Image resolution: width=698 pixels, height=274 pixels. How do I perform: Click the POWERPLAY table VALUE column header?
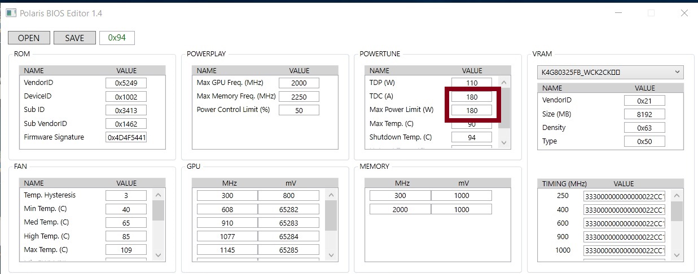(x=299, y=70)
